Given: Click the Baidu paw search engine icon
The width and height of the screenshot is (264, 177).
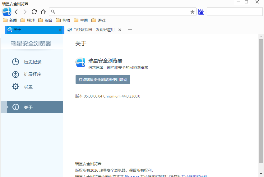Looking at the screenshot, I should click(x=201, y=12).
